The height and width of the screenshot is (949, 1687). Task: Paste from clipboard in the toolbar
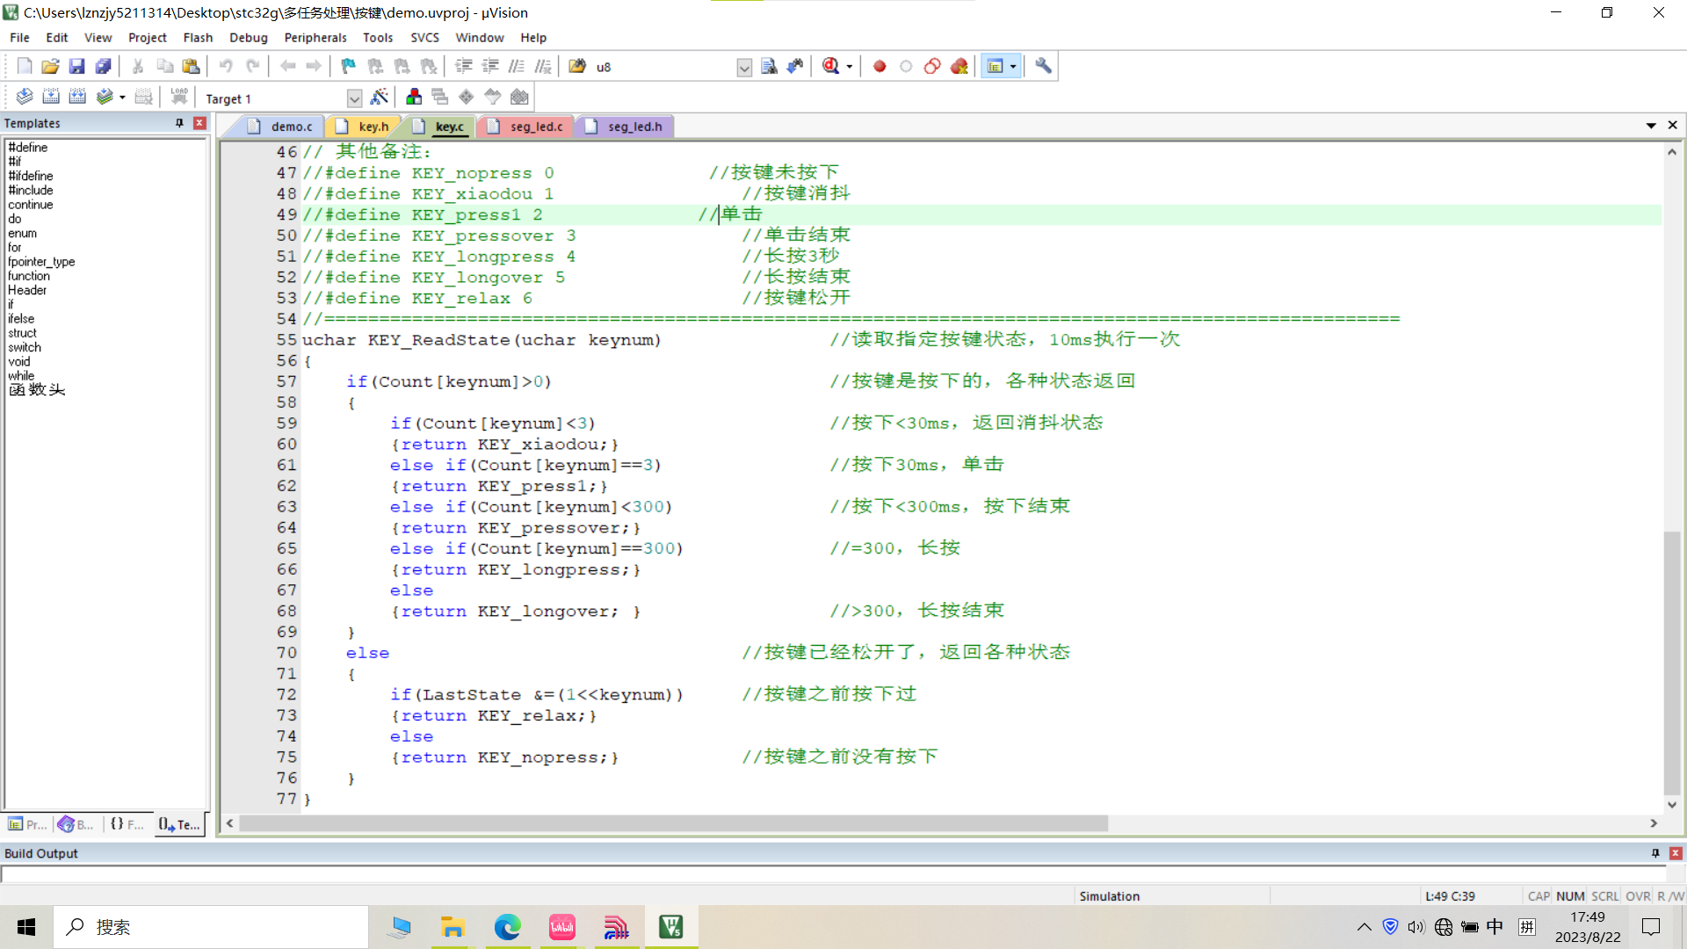(191, 66)
